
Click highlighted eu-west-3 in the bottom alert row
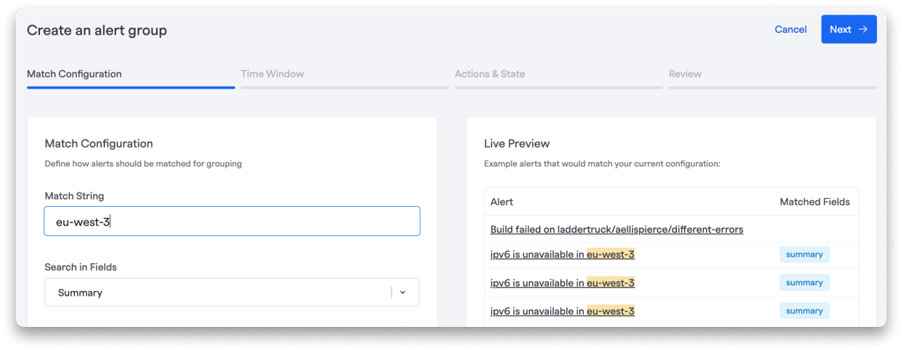click(611, 311)
